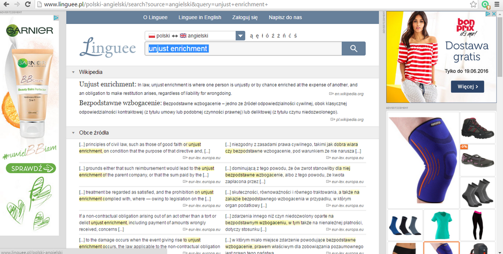Click the magnifier search button
Screen dimensions: 503x254
[353, 49]
